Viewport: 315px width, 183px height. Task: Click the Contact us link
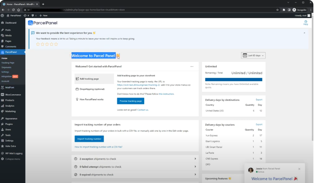tap(143, 110)
